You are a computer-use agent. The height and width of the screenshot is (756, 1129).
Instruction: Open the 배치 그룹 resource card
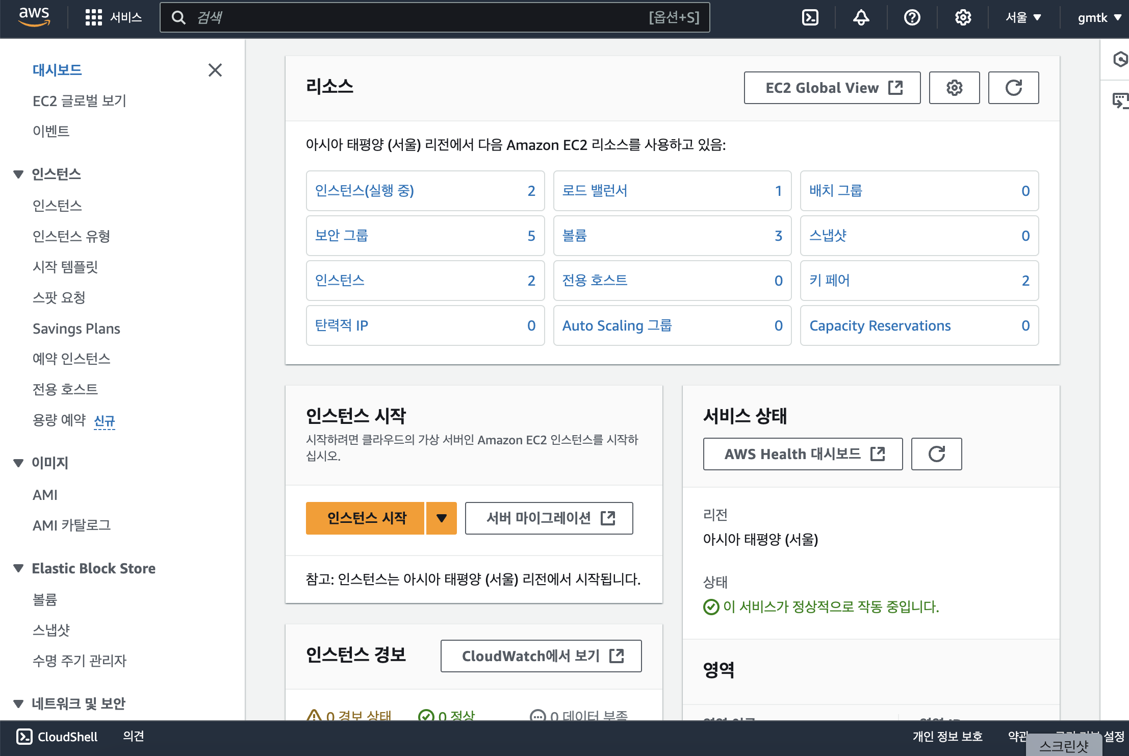click(x=919, y=191)
